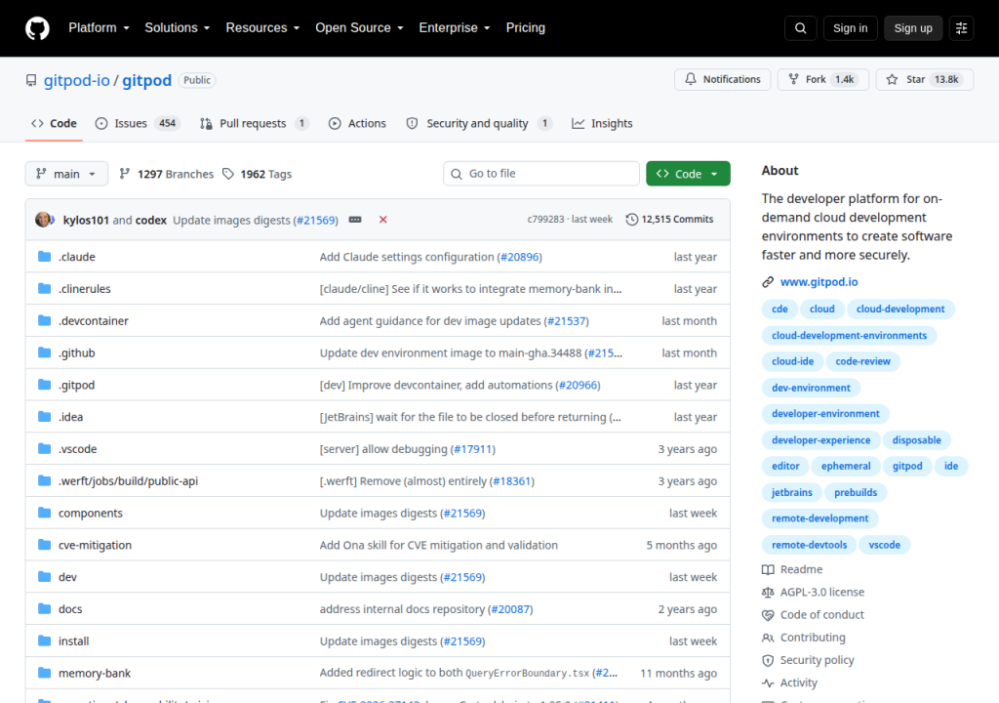Click the shield icon beside Security policy
The height and width of the screenshot is (703, 999).
click(768, 660)
